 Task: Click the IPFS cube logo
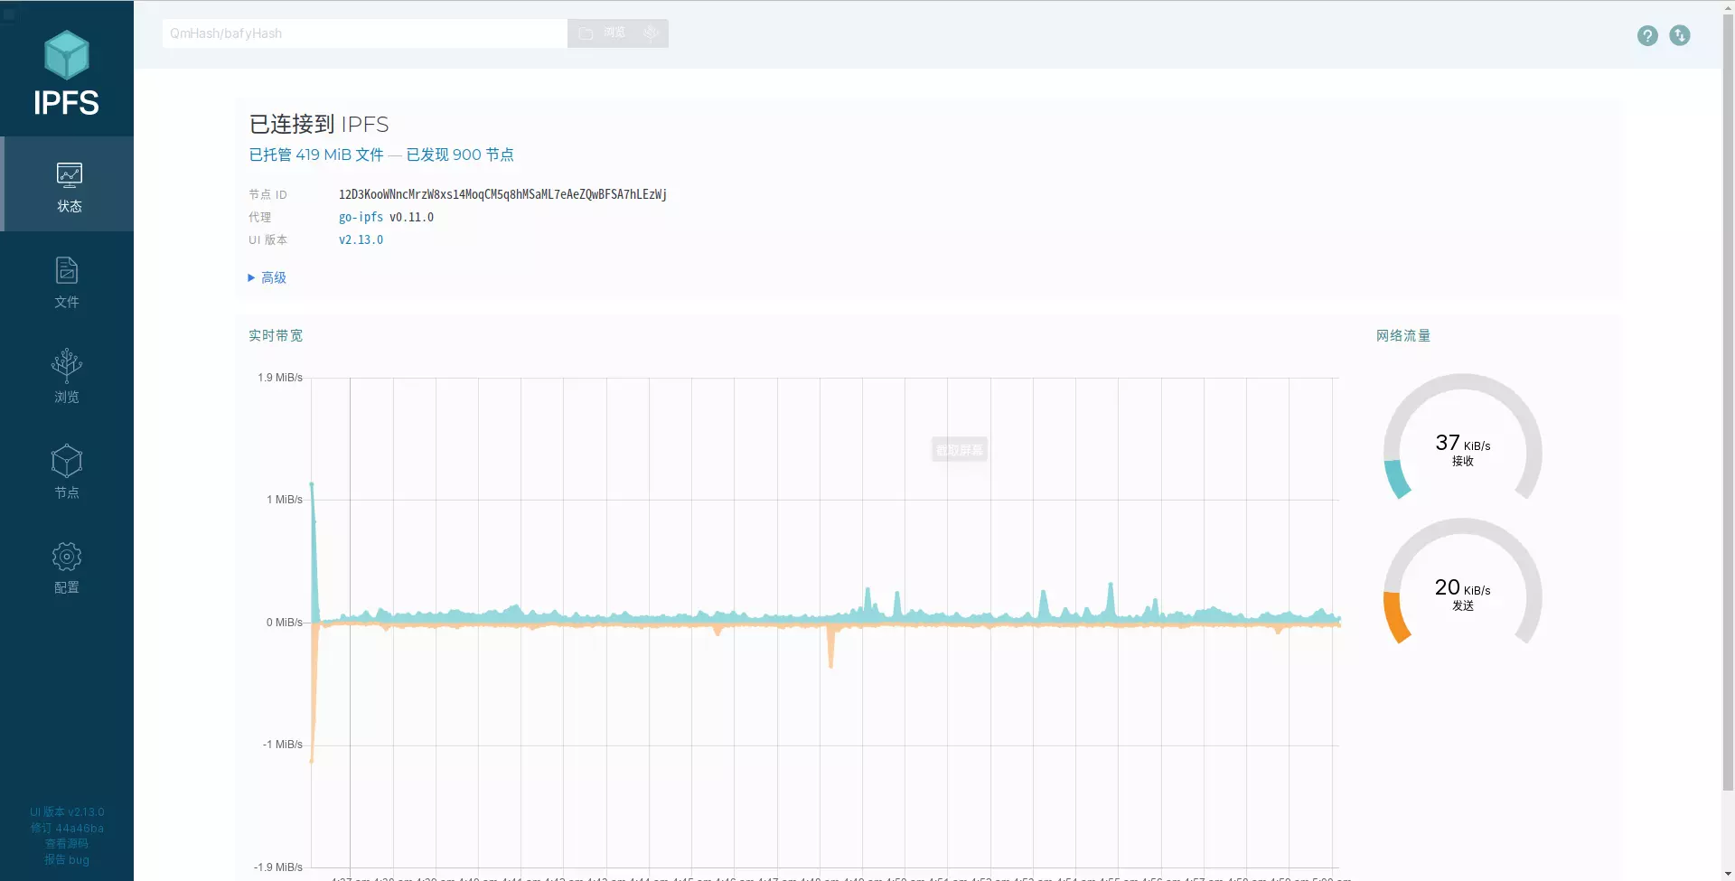click(67, 55)
